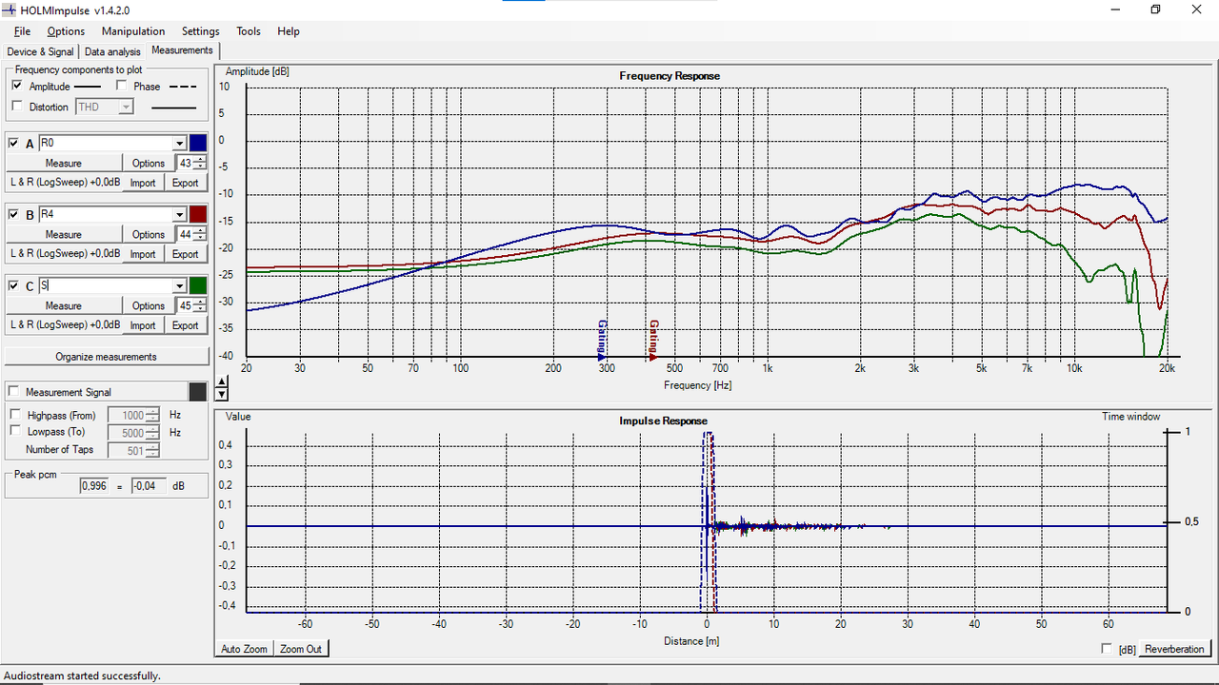Viewport: 1219px width, 685px height.
Task: Toggle the [dB] checkbox near Reverberation
Action: coord(1107,649)
